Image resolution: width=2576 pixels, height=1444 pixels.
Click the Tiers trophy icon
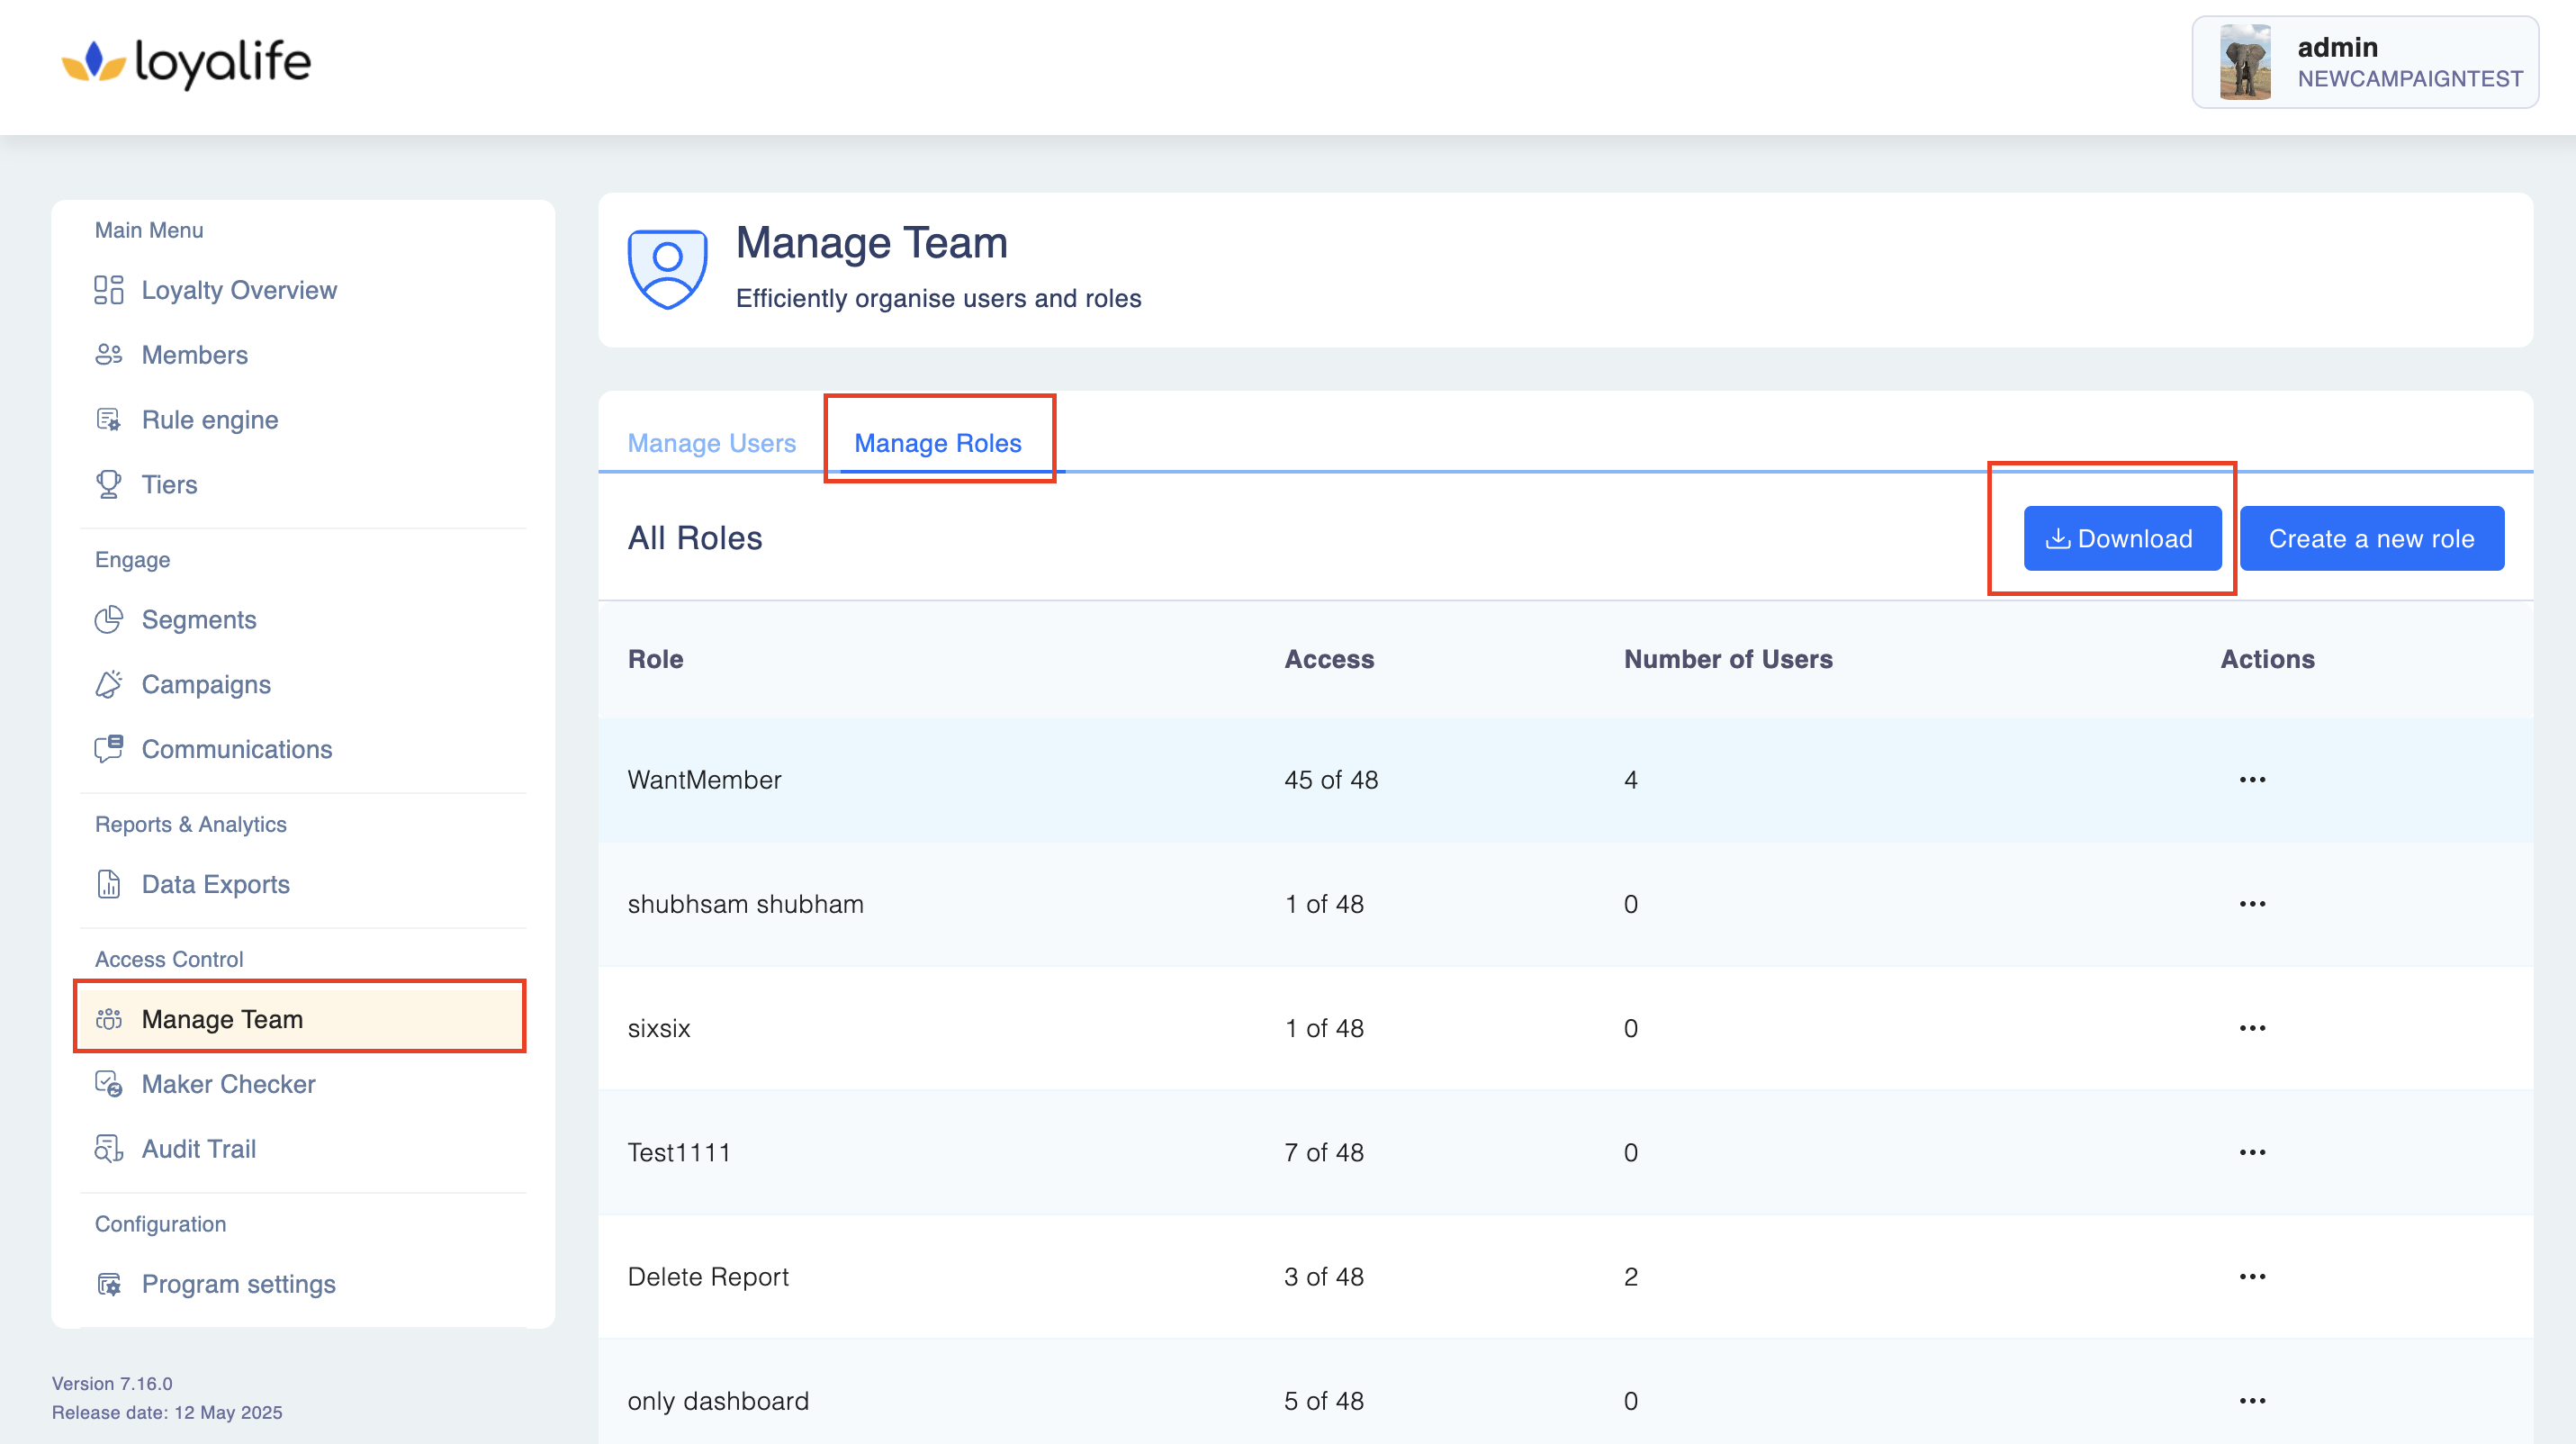108,485
